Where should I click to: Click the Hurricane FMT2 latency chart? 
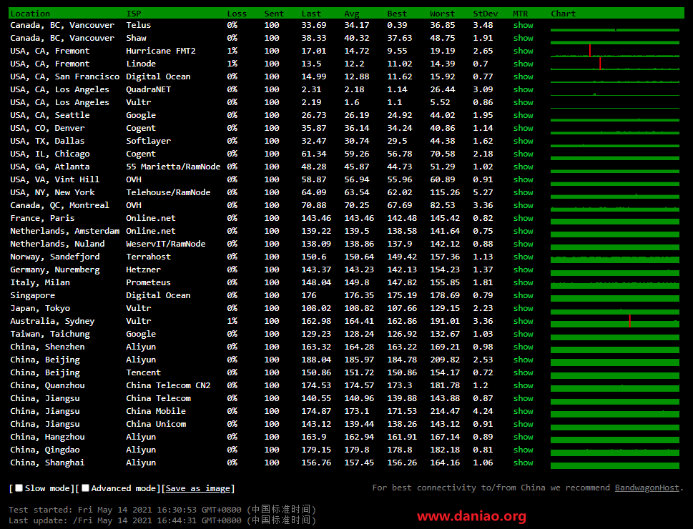[x=615, y=51]
